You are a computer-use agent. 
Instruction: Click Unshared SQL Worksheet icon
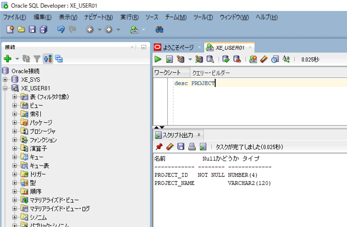click(x=253, y=59)
